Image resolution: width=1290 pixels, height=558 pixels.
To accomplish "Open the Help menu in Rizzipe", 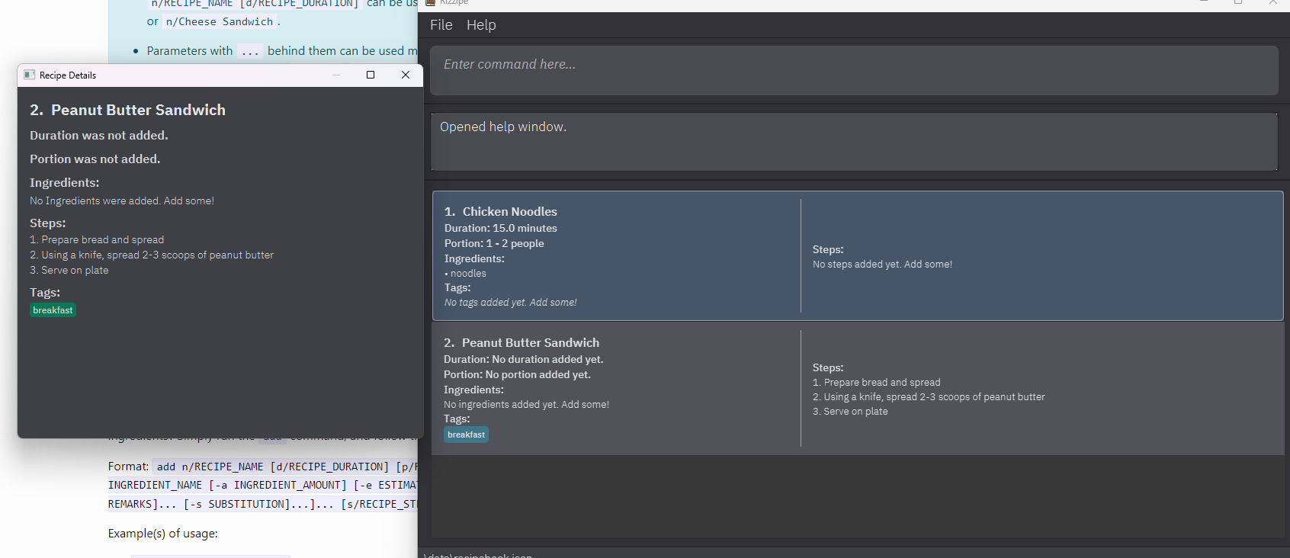I will tap(481, 25).
